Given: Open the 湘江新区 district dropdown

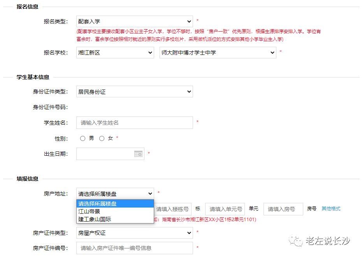Looking at the screenshot, I should click(115, 53).
